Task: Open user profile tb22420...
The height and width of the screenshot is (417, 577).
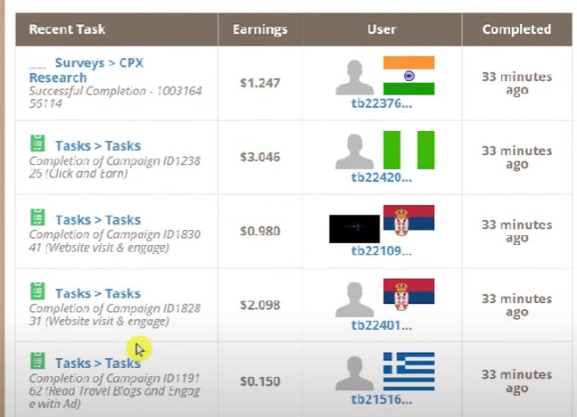Action: [382, 177]
